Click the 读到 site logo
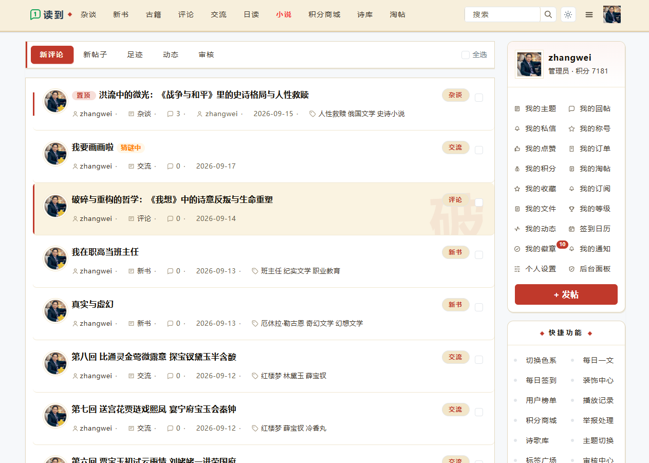Screen dimensions: 649x463 pos(47,14)
